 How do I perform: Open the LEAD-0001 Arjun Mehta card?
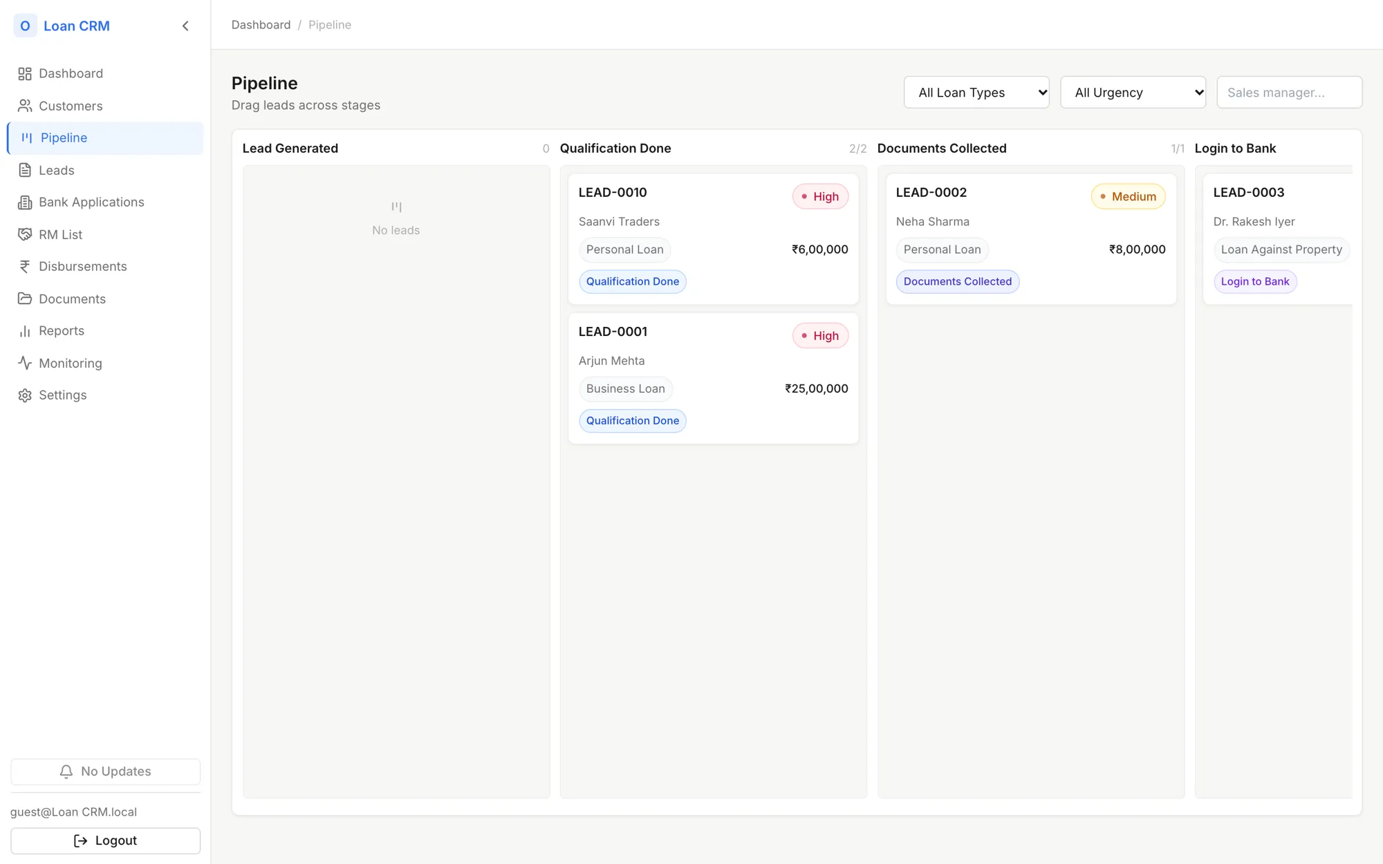(713, 378)
